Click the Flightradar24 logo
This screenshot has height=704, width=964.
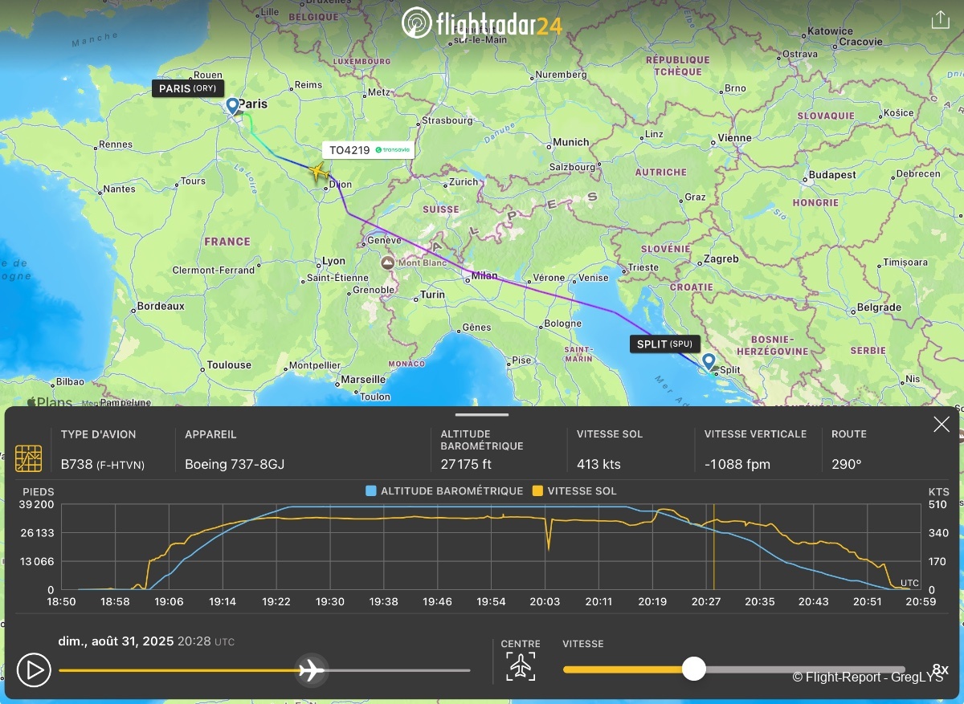click(482, 23)
